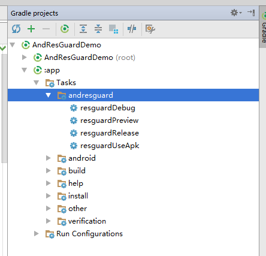The image size is (266, 256).
Task: Collapse the :app module node
Action: pos(25,70)
